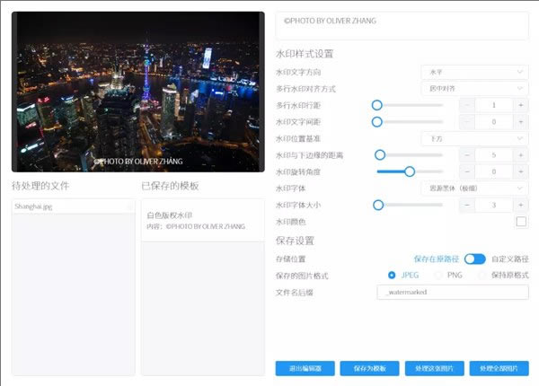539x386 pixels.
Task: Open the 水印位置基准 dropdown
Action: [x=474, y=139]
